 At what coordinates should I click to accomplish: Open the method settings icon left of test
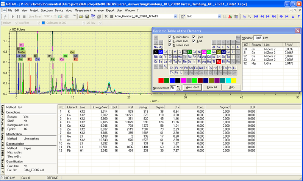point(183,17)
